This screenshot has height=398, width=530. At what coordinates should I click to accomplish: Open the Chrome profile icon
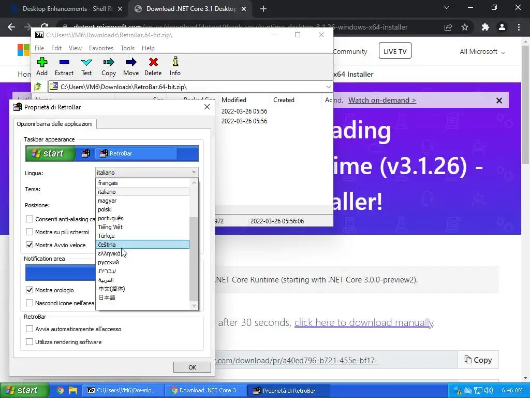tap(502, 27)
